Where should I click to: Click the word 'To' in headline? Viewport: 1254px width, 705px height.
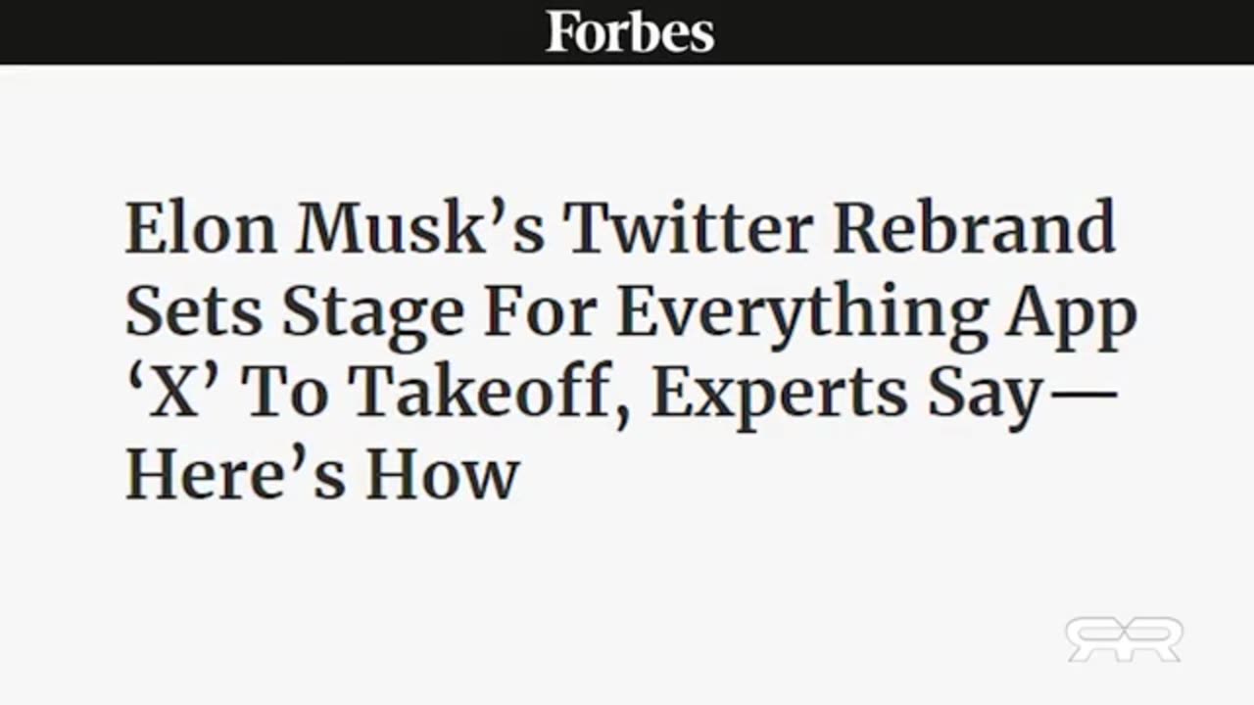click(289, 392)
